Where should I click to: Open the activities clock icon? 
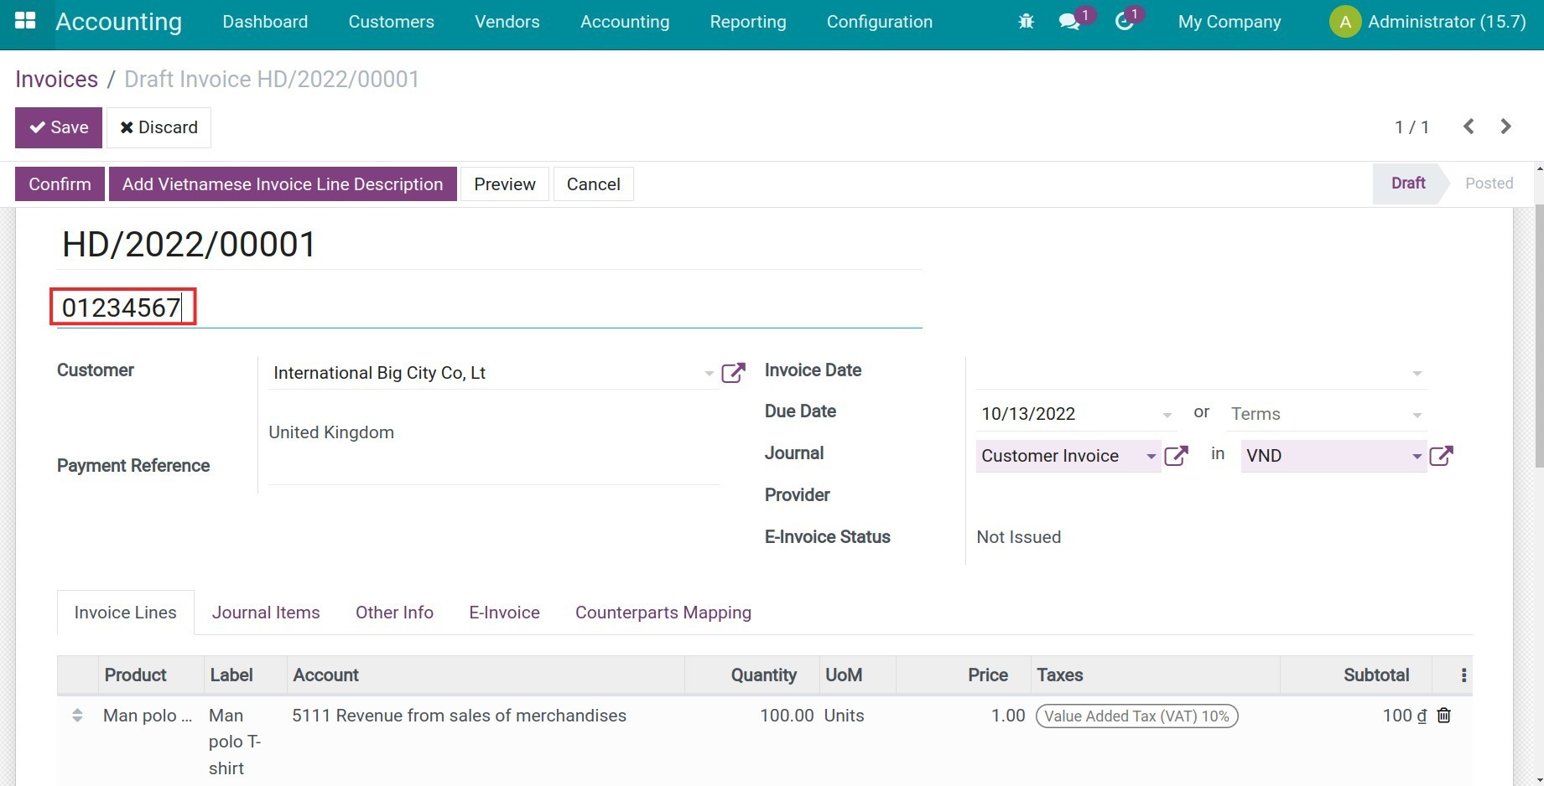(1124, 21)
